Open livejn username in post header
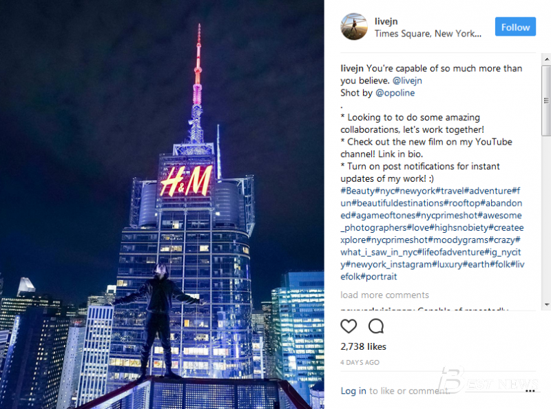This screenshot has height=409, width=551. [386, 21]
